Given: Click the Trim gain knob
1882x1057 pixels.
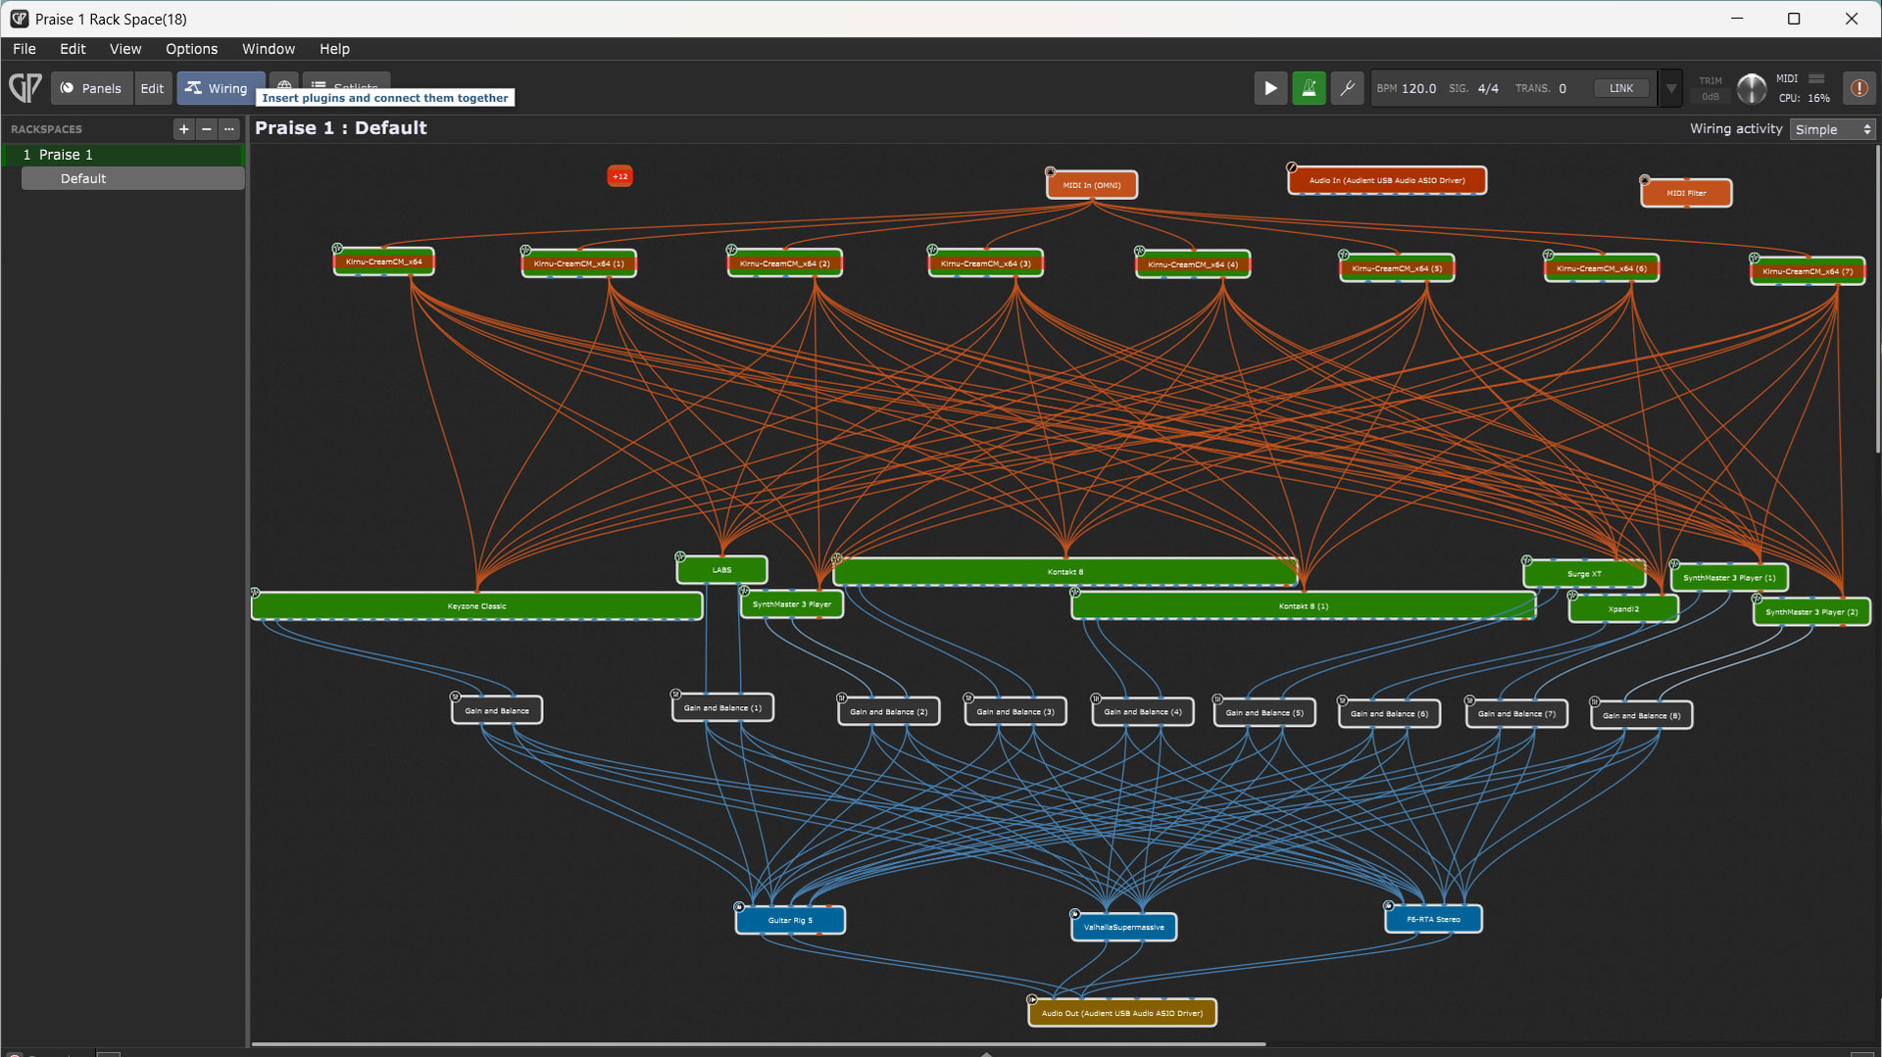Looking at the screenshot, I should (1751, 88).
